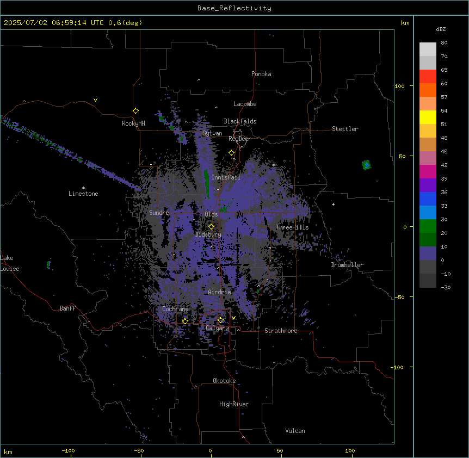The height and width of the screenshot is (458, 469).
Task: Click the Airdrie city label
Action: (220, 292)
